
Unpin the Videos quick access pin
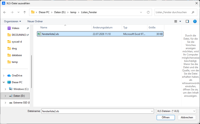pyautogui.click(x=28, y=28)
